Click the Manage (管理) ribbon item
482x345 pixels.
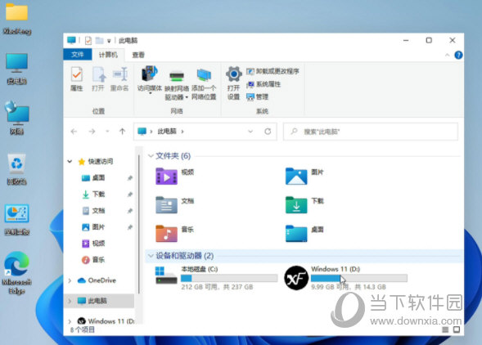(258, 97)
